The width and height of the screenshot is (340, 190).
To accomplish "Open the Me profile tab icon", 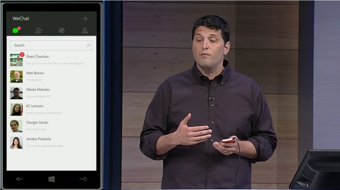I will [x=85, y=30].
